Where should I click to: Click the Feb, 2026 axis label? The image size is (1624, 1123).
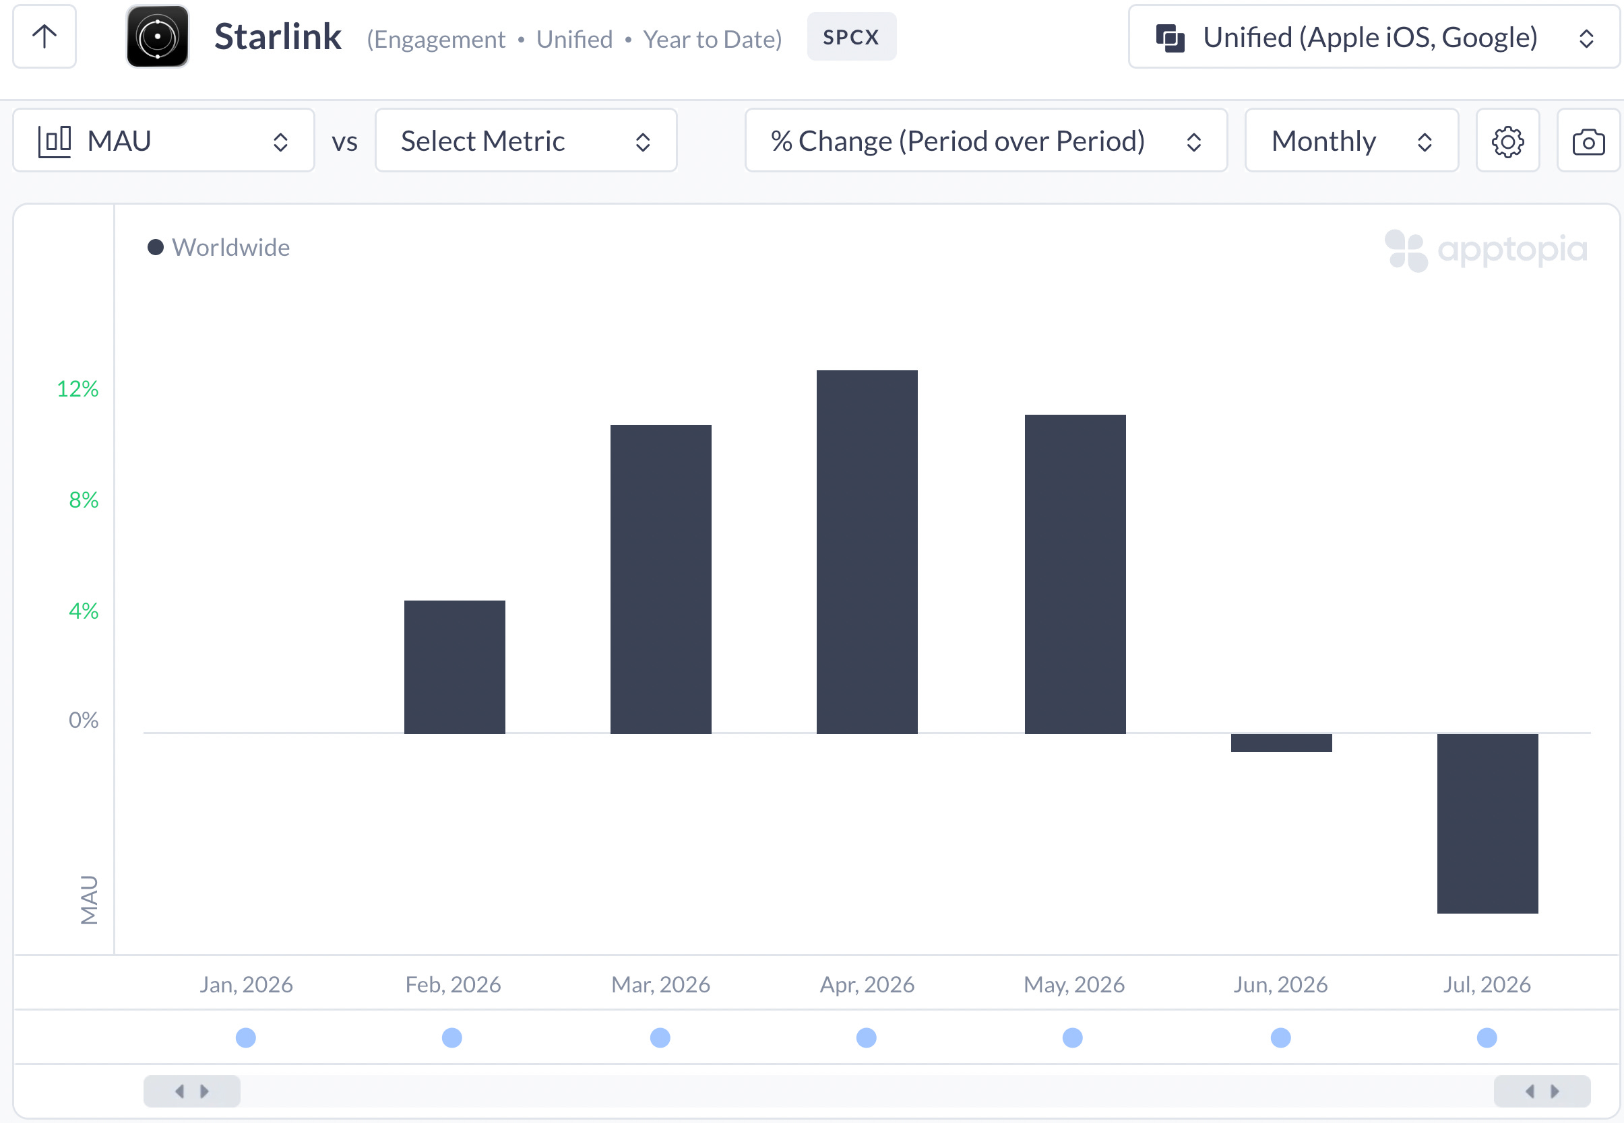tap(453, 984)
